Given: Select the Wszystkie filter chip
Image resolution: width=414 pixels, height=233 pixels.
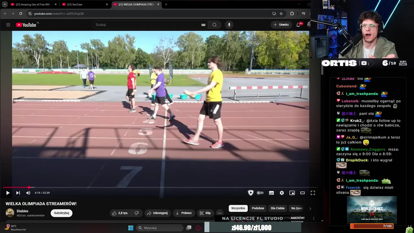Looking at the screenshot, I should (x=238, y=208).
